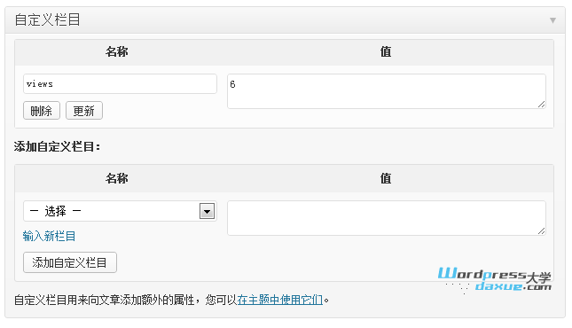The image size is (572, 328).
Task: Click the 添加自定义栏目: heading text
Action: [x=58, y=146]
